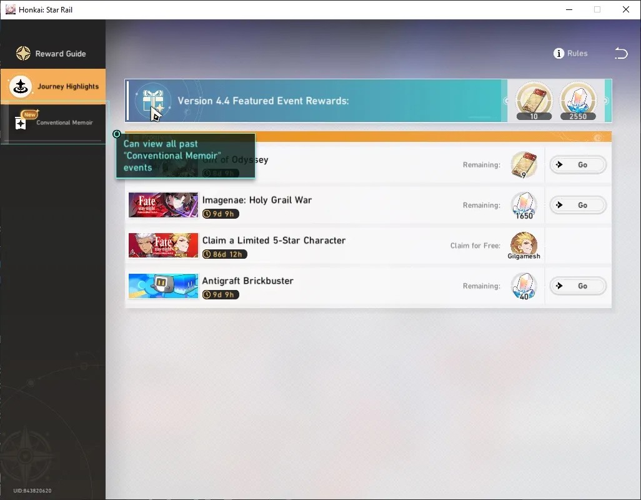Click the Journey Highlights round icon

pyautogui.click(x=21, y=86)
